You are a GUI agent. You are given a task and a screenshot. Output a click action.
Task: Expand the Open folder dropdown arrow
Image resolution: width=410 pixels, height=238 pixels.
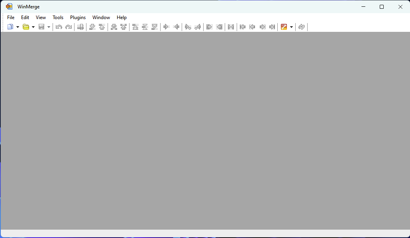[33, 27]
